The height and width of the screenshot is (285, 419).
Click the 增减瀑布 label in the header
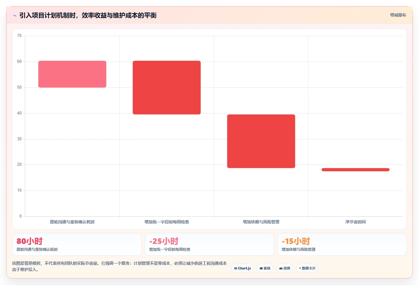[398, 15]
